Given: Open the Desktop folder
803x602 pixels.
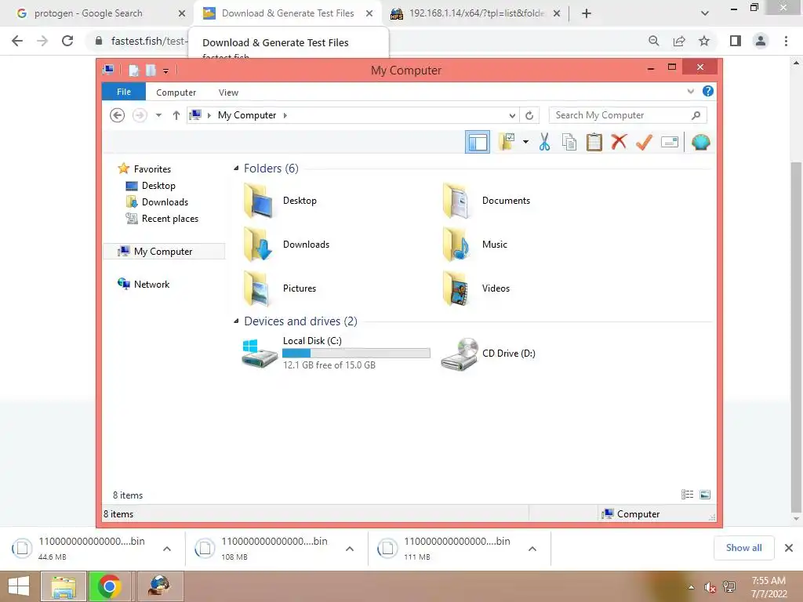Looking at the screenshot, I should point(280,201).
